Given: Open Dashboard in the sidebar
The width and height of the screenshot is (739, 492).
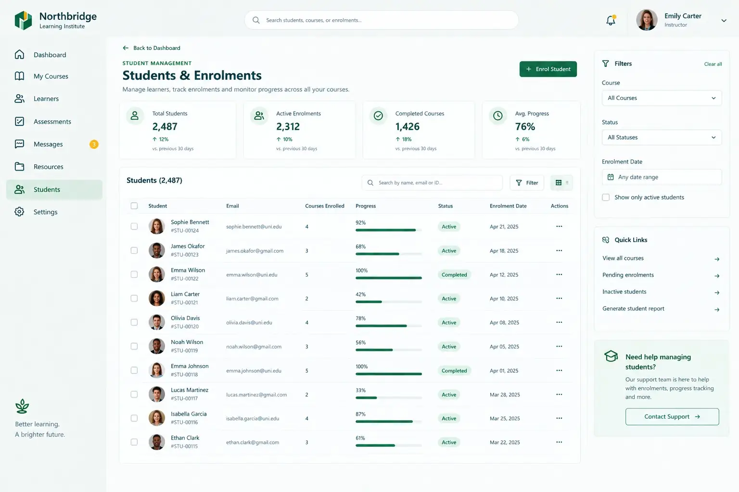Looking at the screenshot, I should (x=54, y=55).
